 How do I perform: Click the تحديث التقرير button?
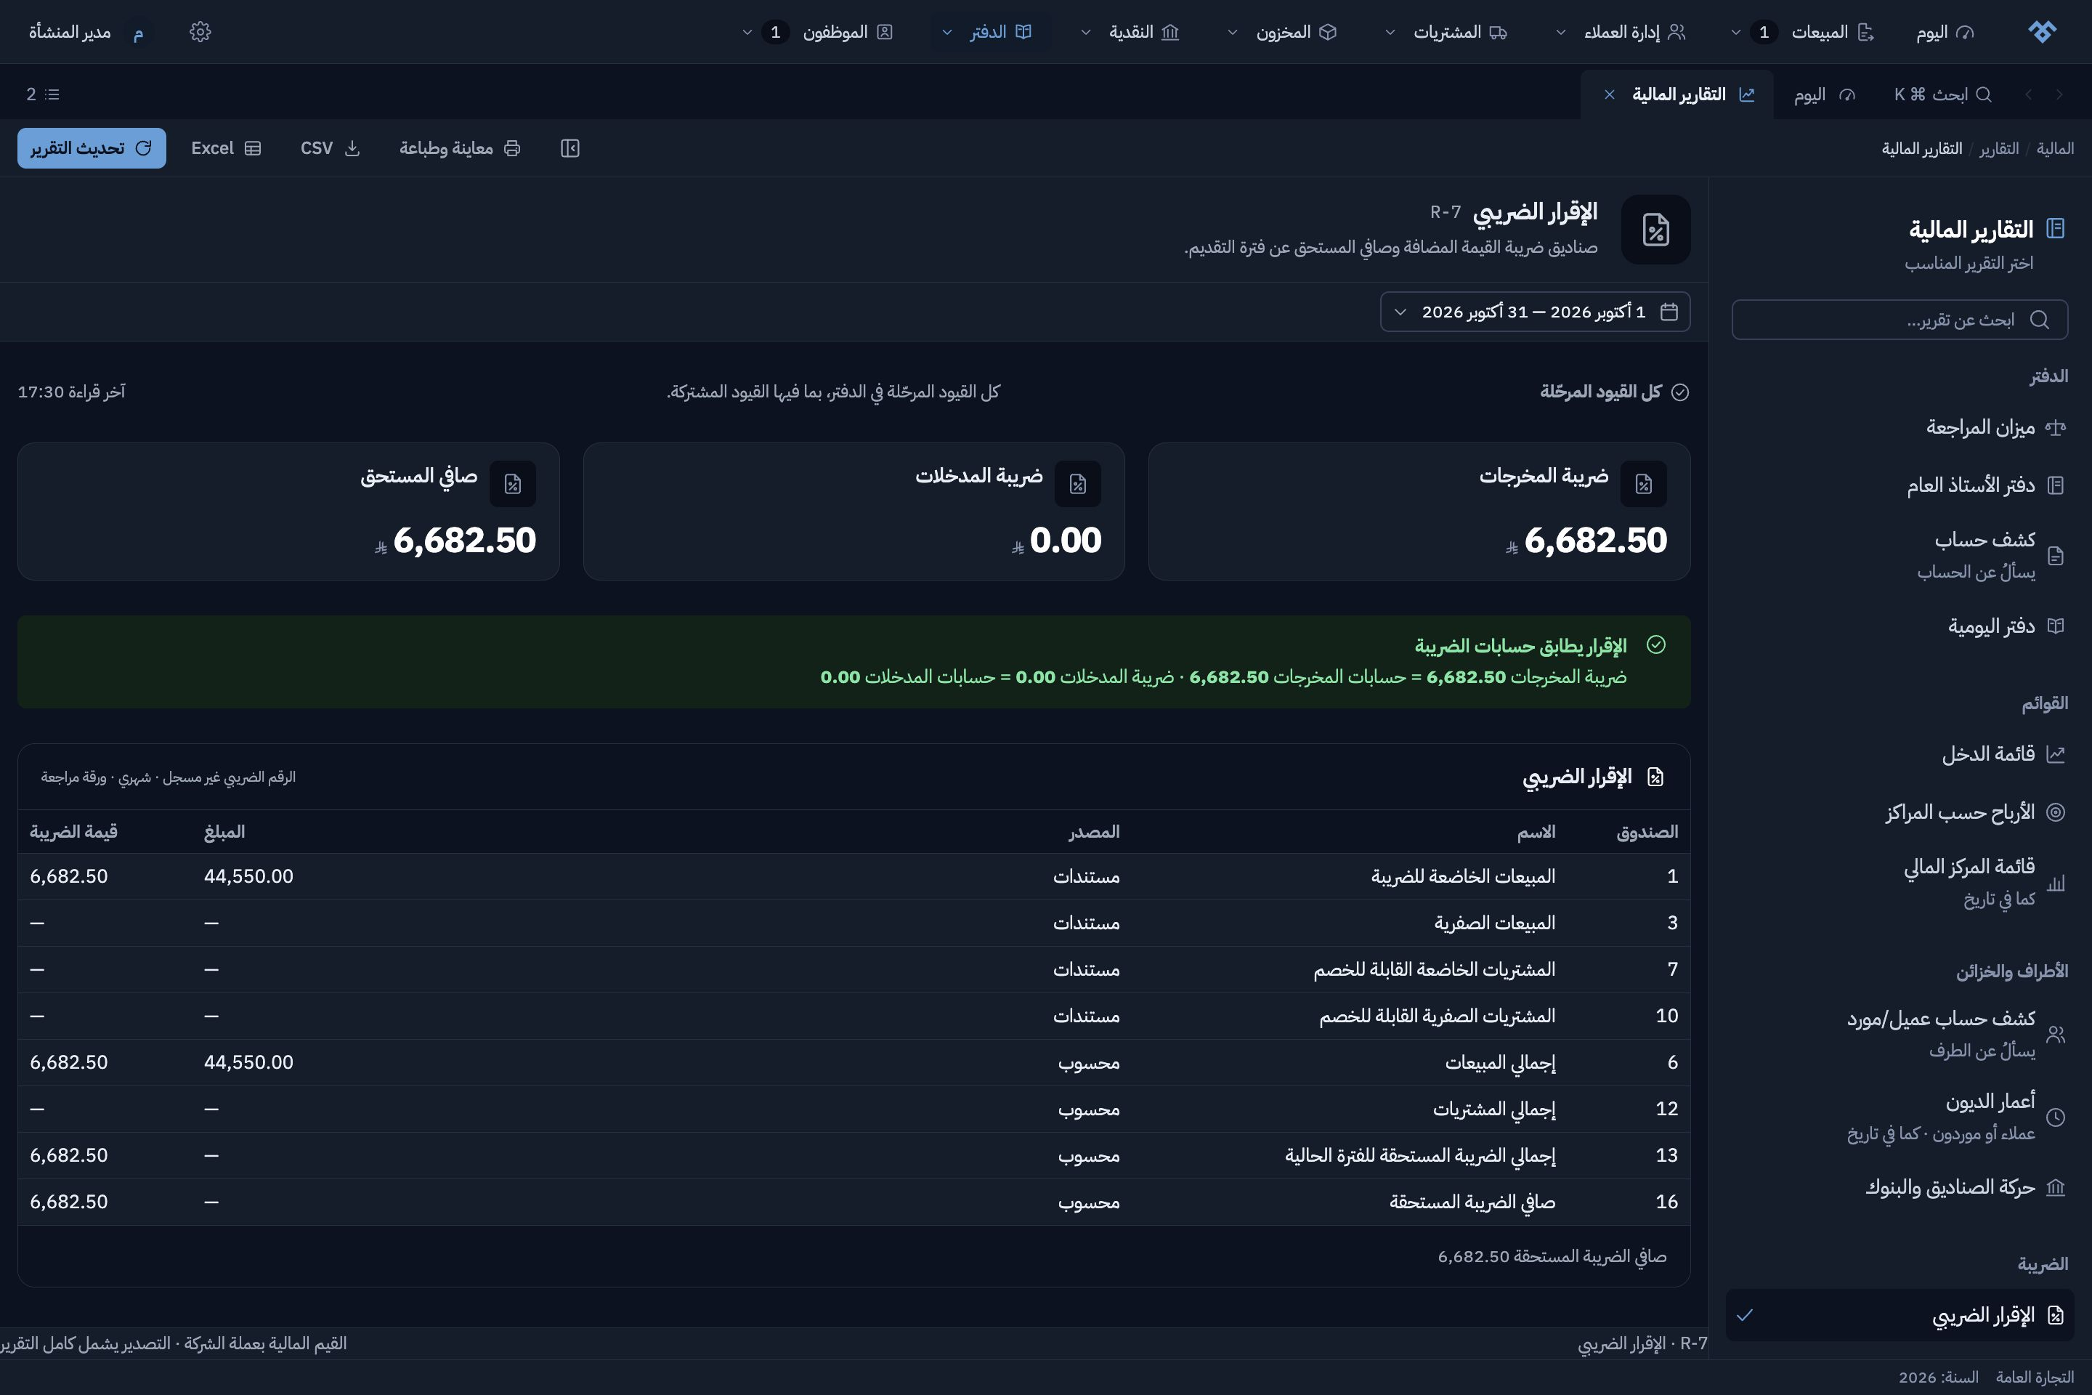(92, 148)
